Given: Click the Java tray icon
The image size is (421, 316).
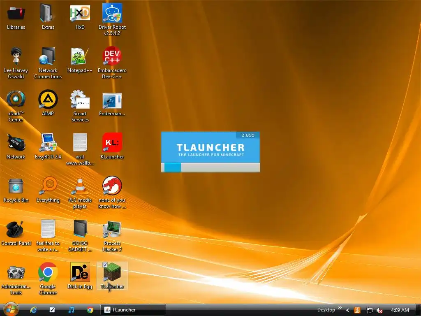Looking at the screenshot, I should click(357, 310).
